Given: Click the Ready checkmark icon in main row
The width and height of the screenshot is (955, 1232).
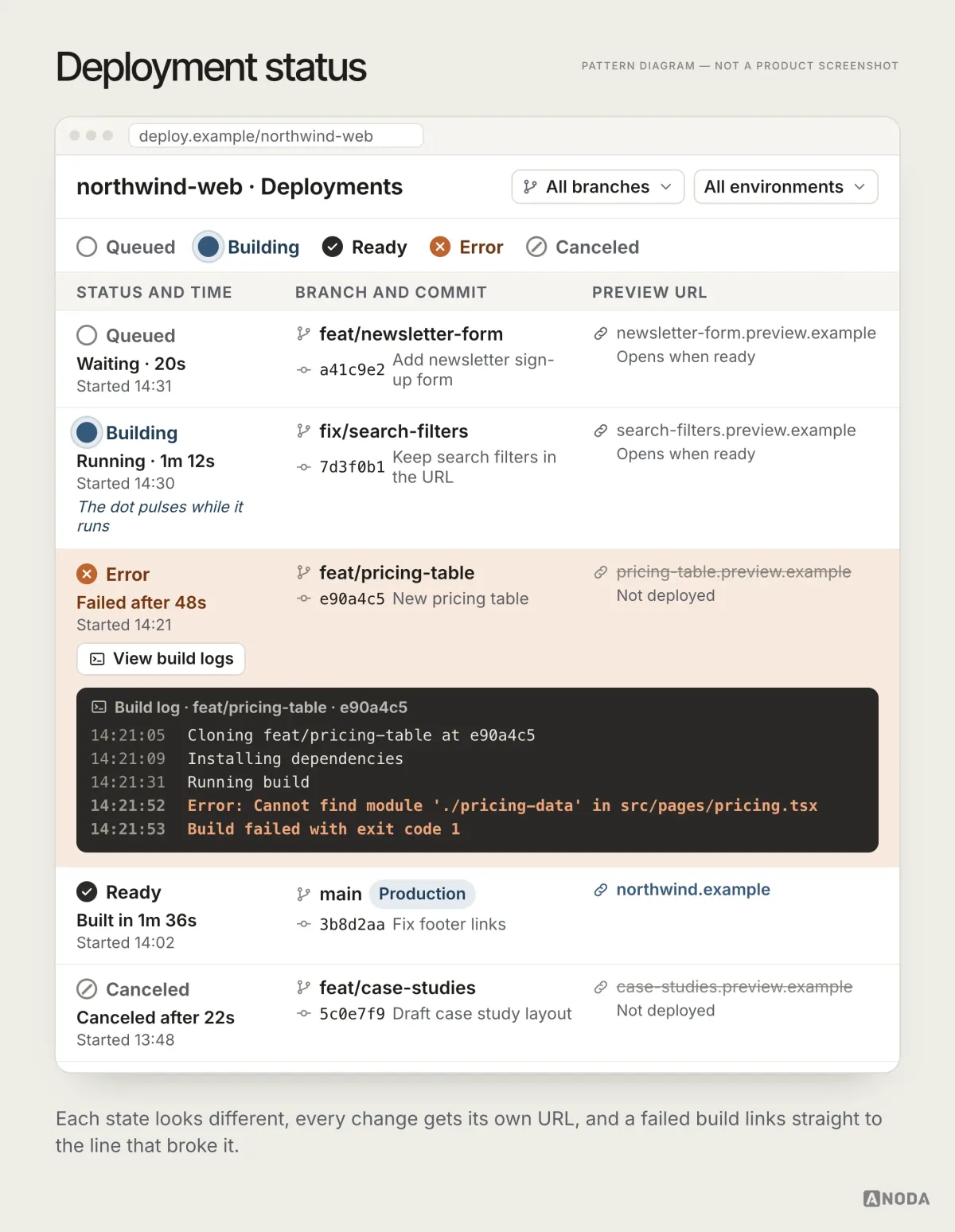Looking at the screenshot, I should pyautogui.click(x=87, y=892).
